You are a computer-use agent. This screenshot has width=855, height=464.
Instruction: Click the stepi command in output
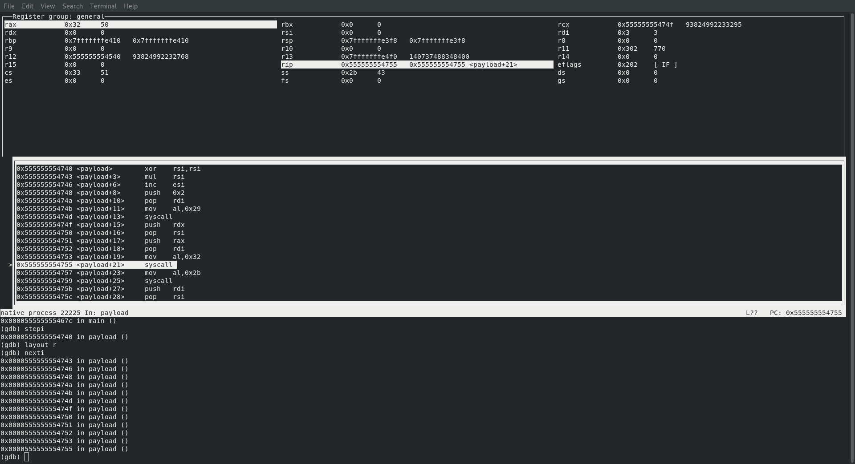(35, 329)
